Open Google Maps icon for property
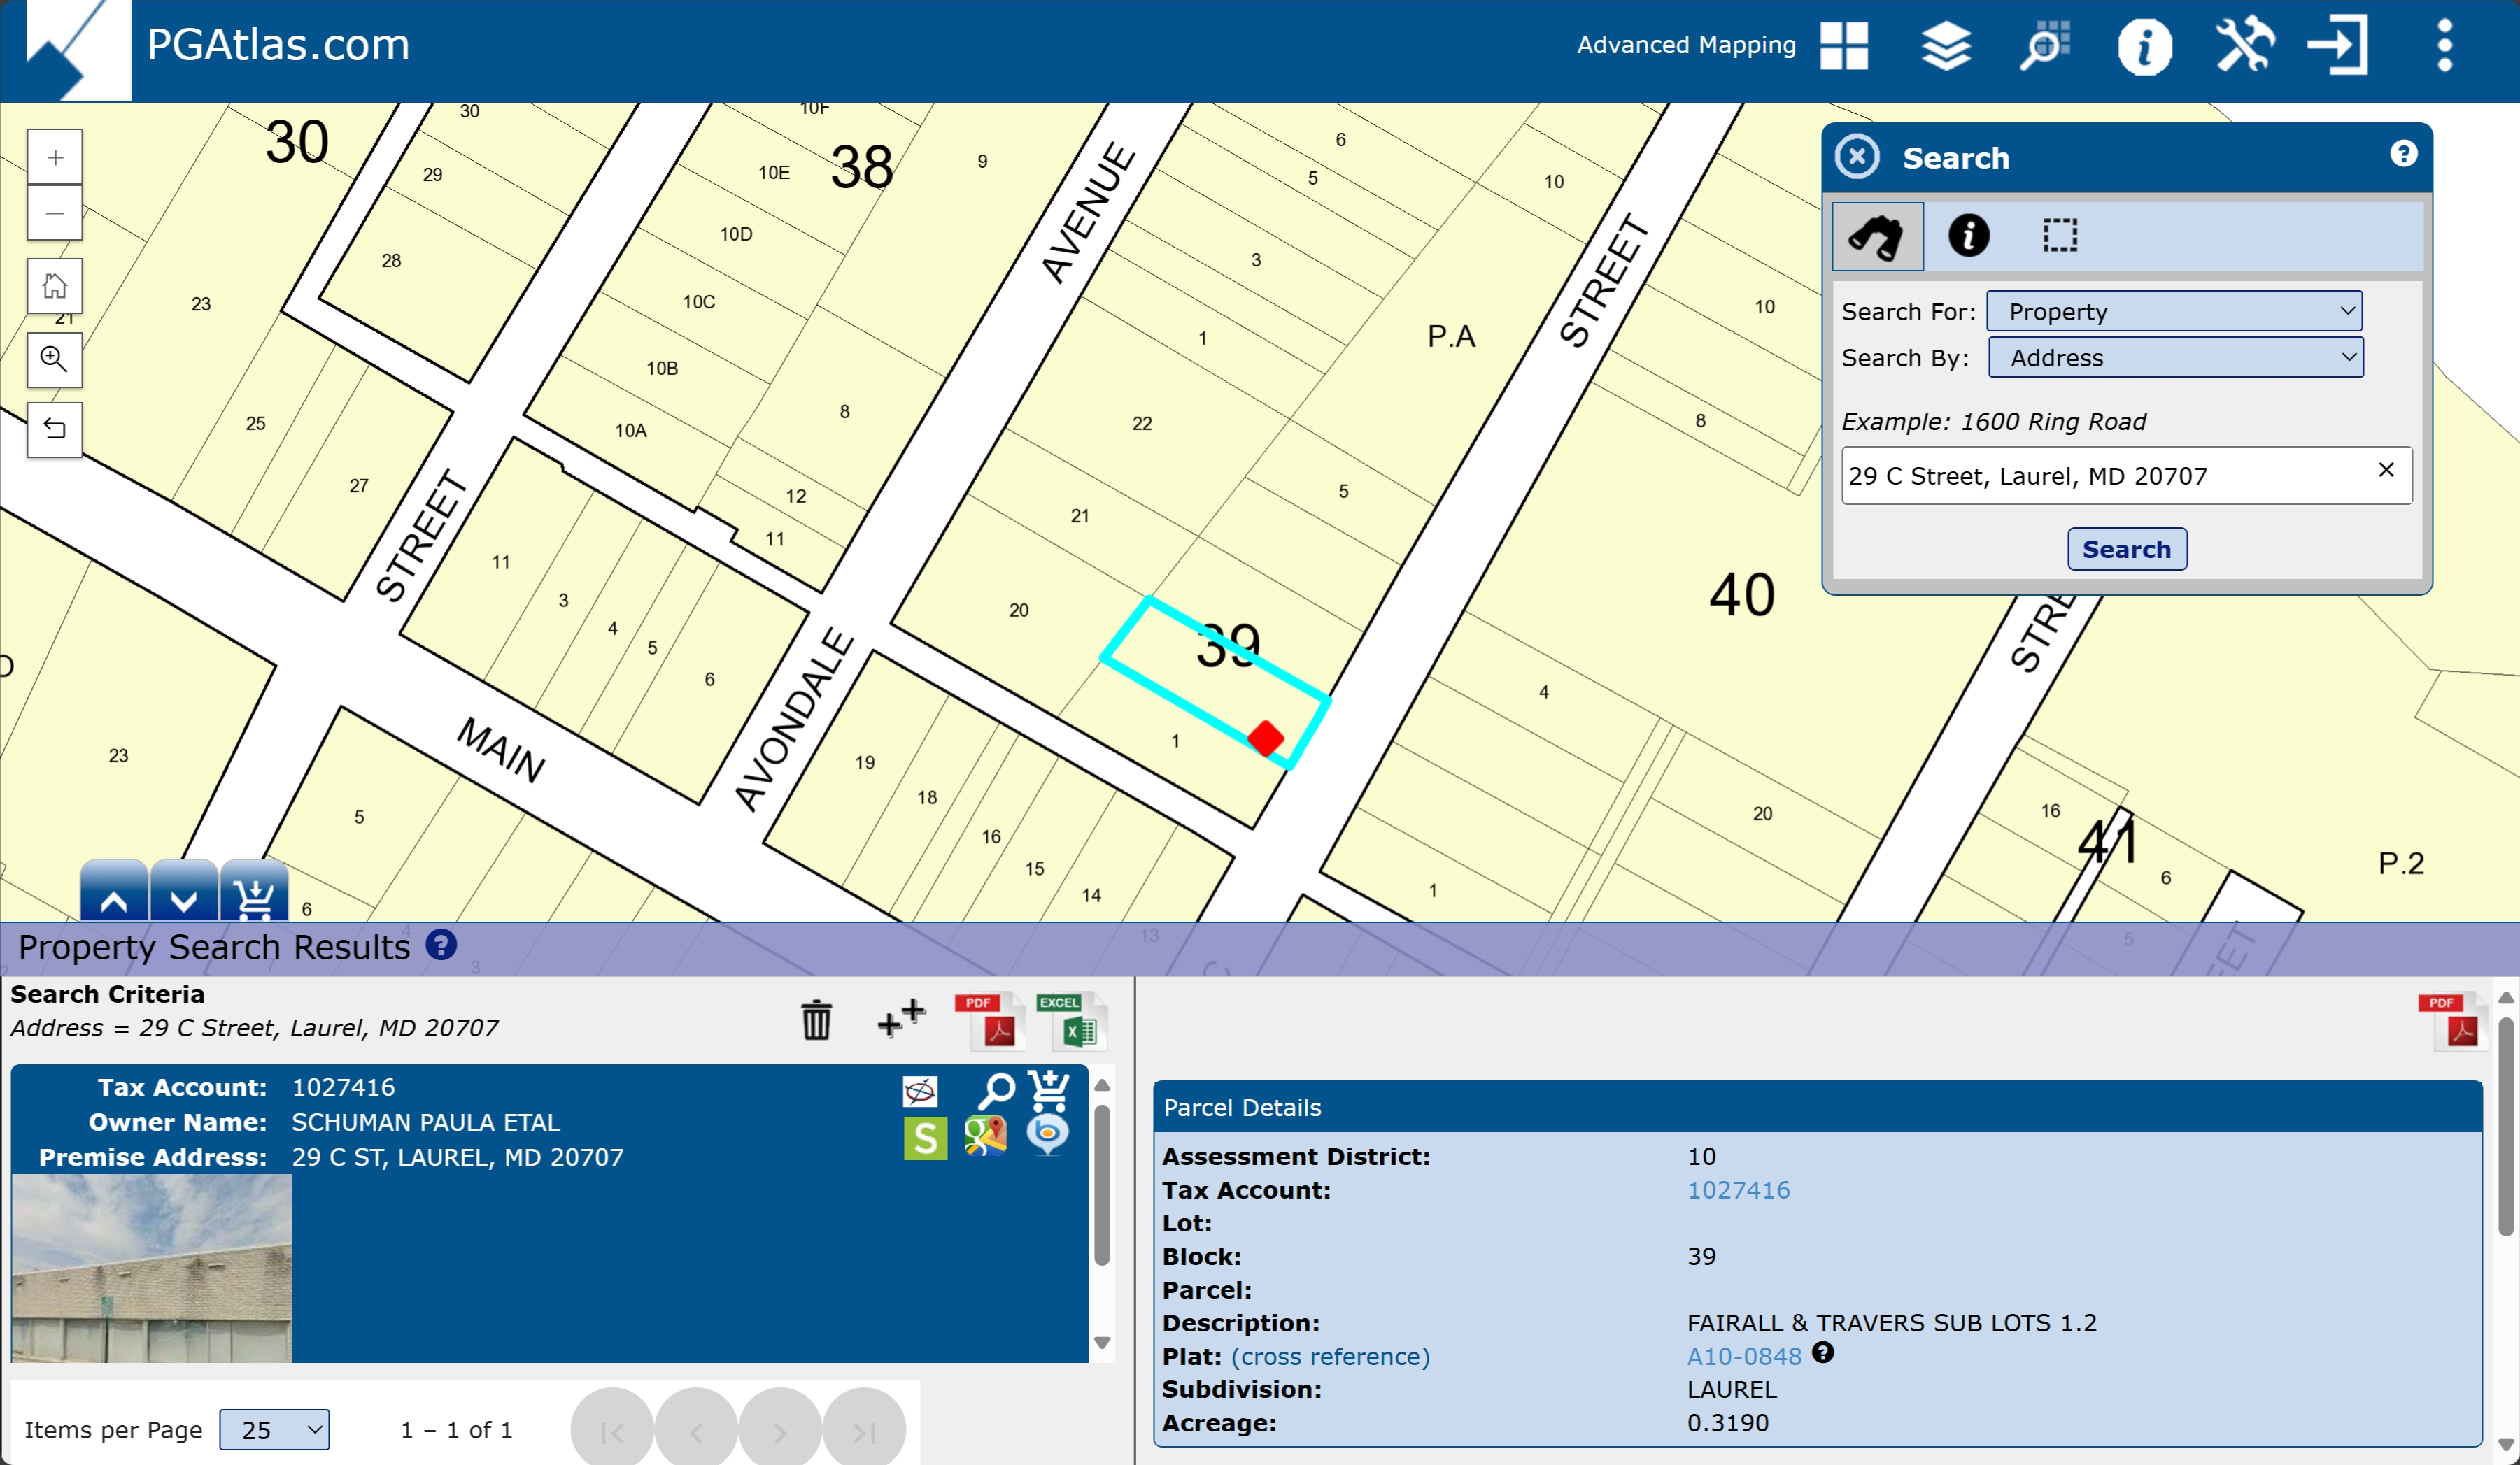The height and width of the screenshot is (1465, 2520). pyautogui.click(x=985, y=1136)
